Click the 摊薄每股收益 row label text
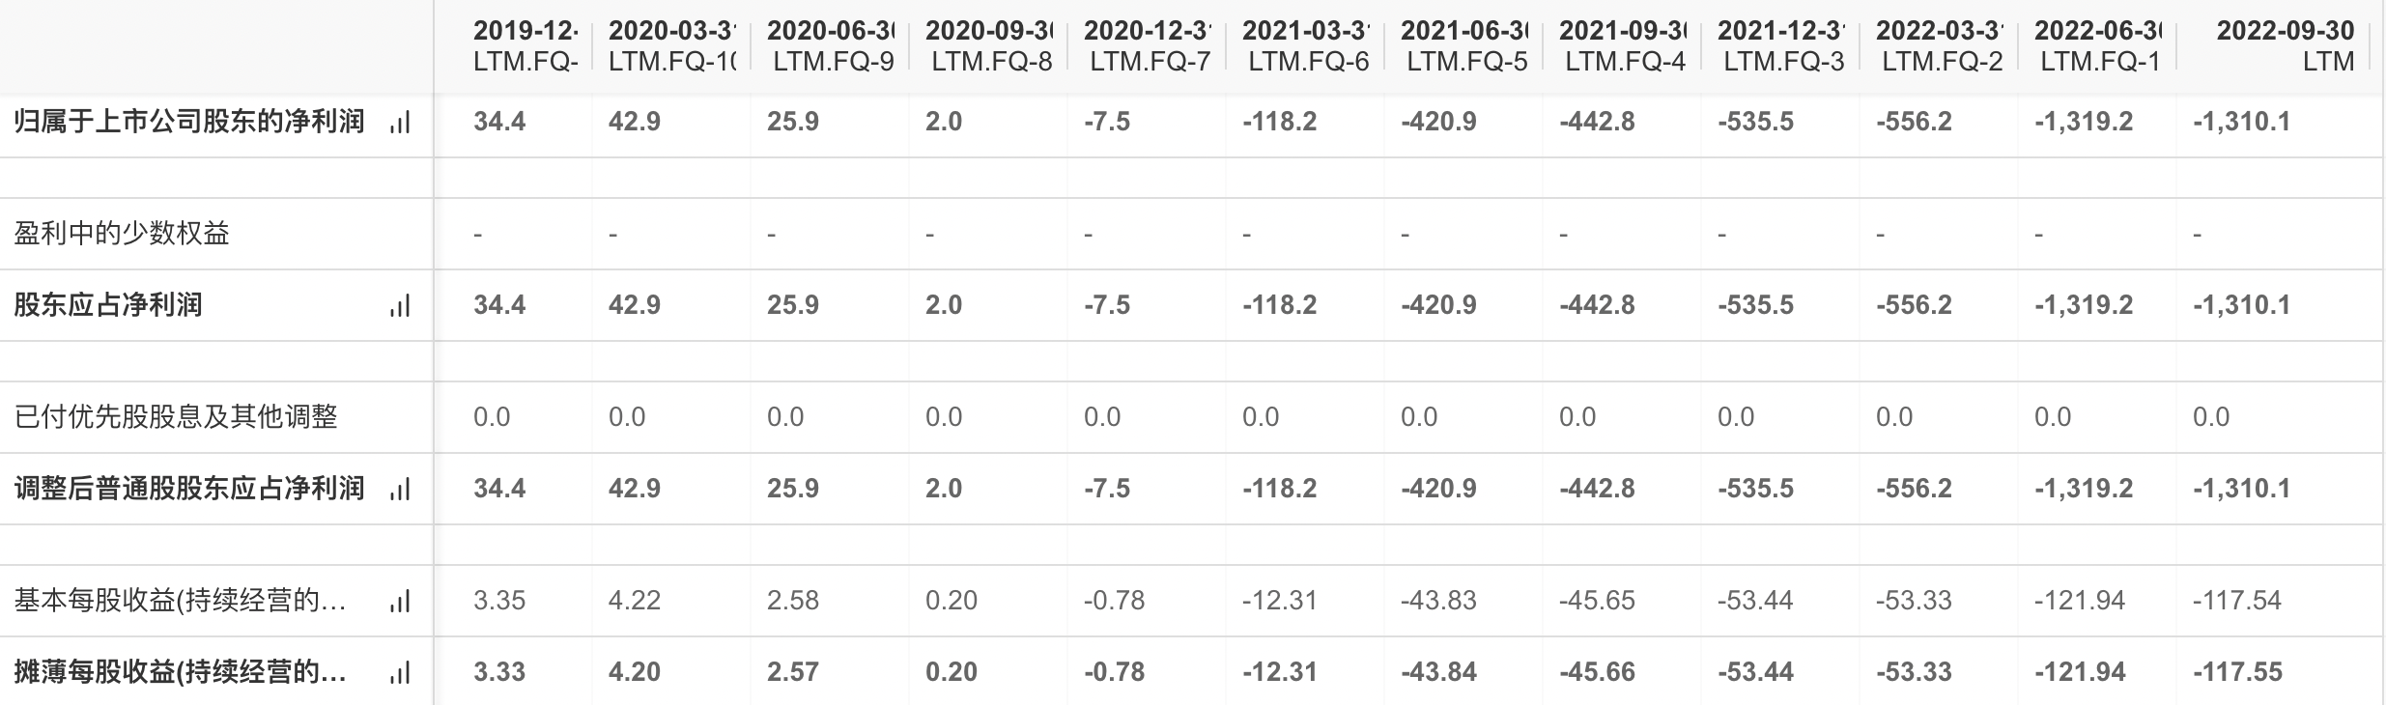The height and width of the screenshot is (705, 2386). [180, 672]
